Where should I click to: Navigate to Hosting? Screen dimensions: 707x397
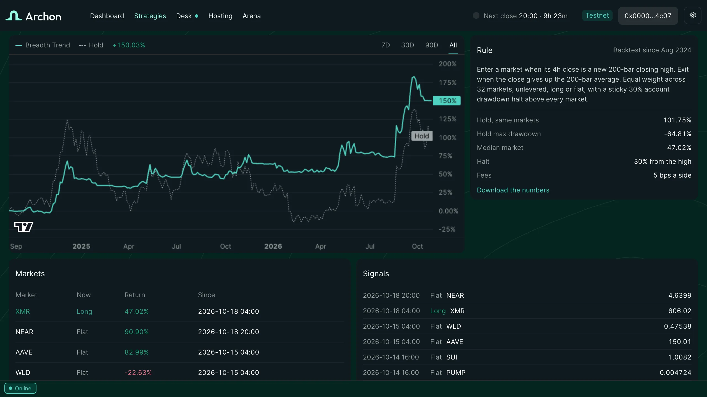pos(220,16)
